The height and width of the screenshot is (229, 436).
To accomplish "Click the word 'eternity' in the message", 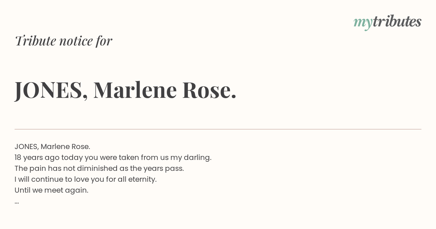I will click(x=142, y=179).
